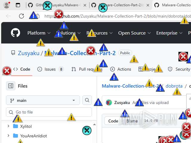Click the file tree scrollbar up arrow
The image size is (191, 143).
pos(94,125)
